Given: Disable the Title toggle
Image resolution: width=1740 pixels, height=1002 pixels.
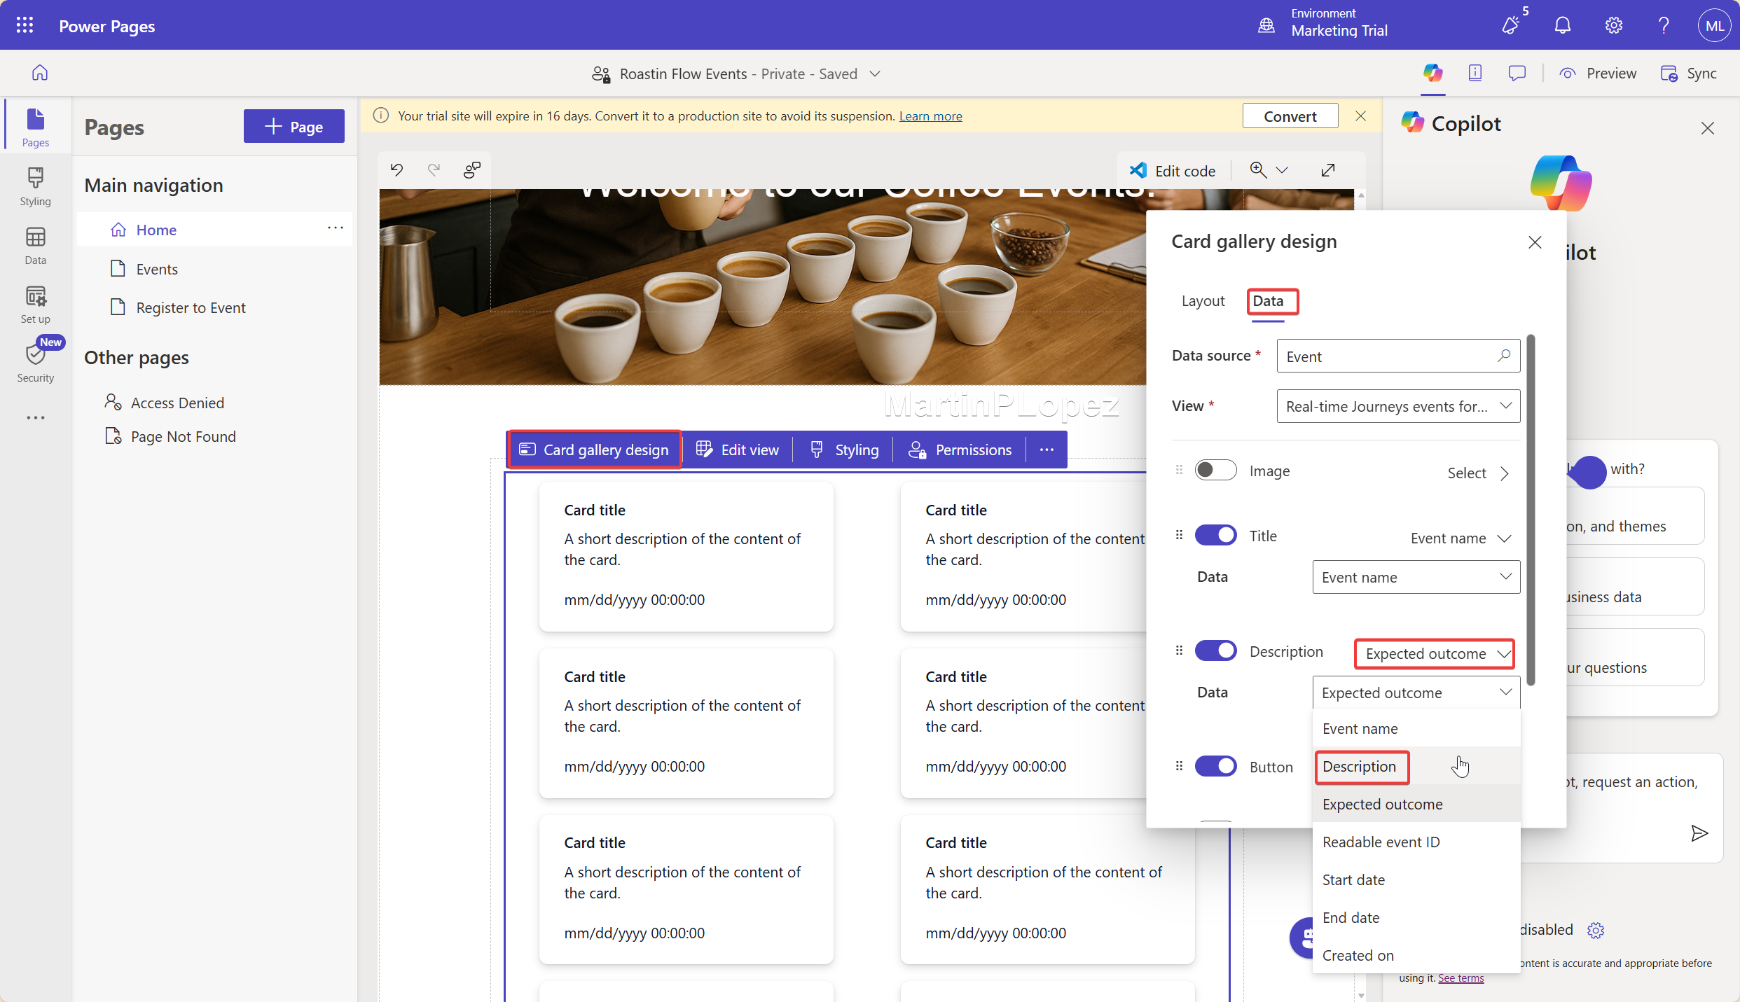Looking at the screenshot, I should click(1216, 534).
